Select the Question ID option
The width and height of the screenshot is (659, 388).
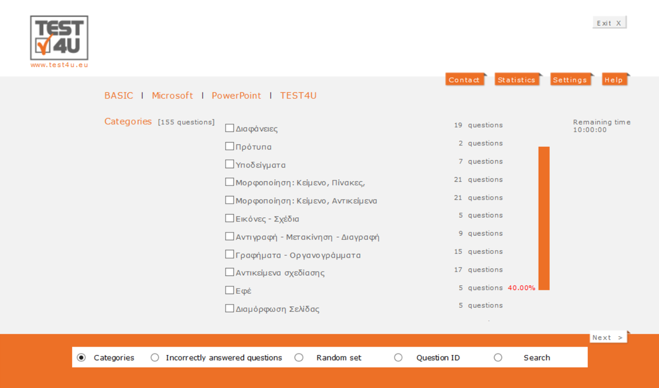[399, 357]
